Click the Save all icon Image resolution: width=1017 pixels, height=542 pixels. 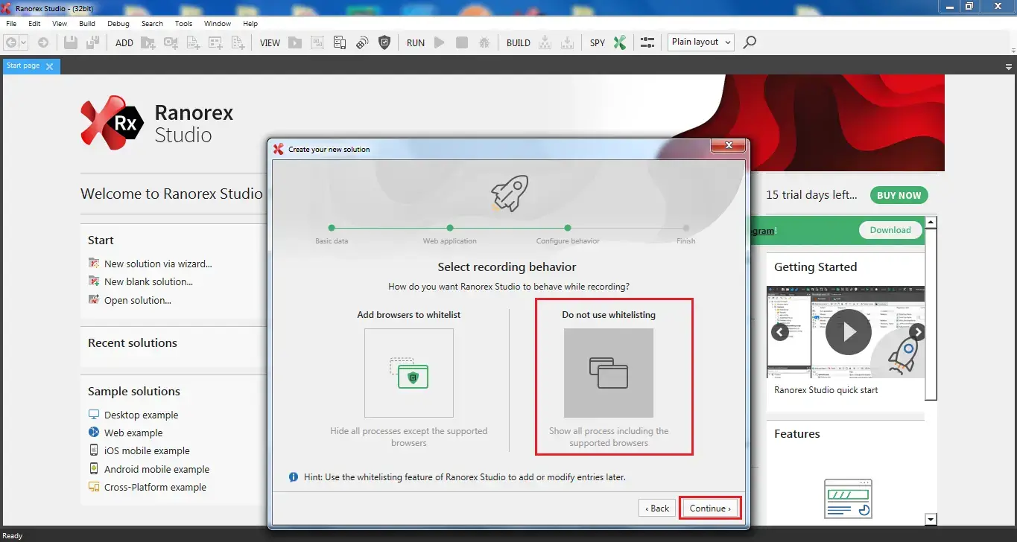point(91,42)
